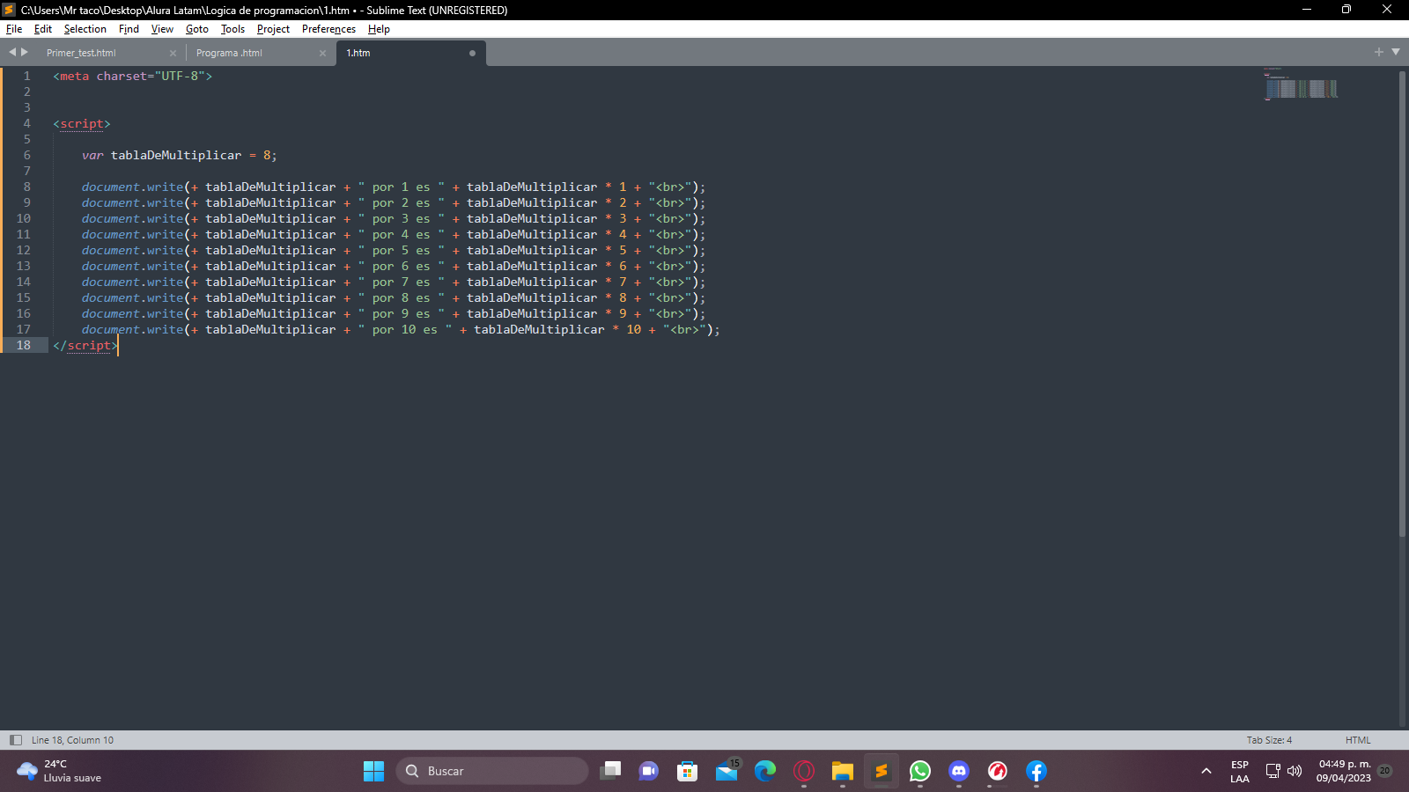The image size is (1409, 792).
Task: Click Sublime Text taskbar icon
Action: pyautogui.click(x=882, y=771)
